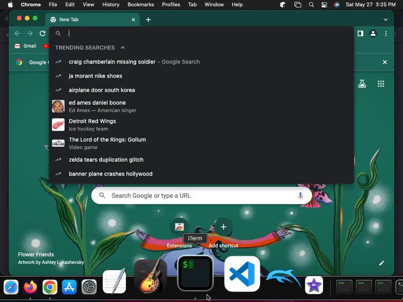Open the Help menu

tap(237, 5)
